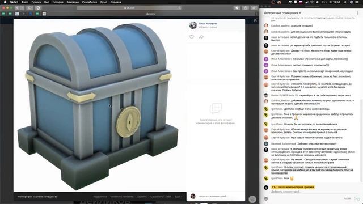Open Safari's downloads button
The width and height of the screenshot is (363, 204).
[237, 8]
